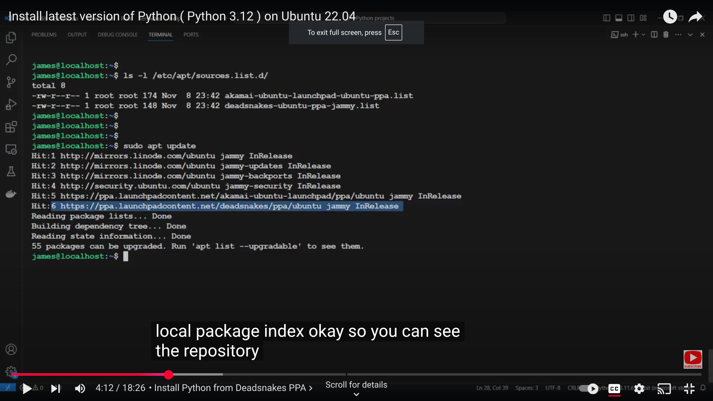Open the Extensions view
Screen dimensions: 713x401
point(11,127)
